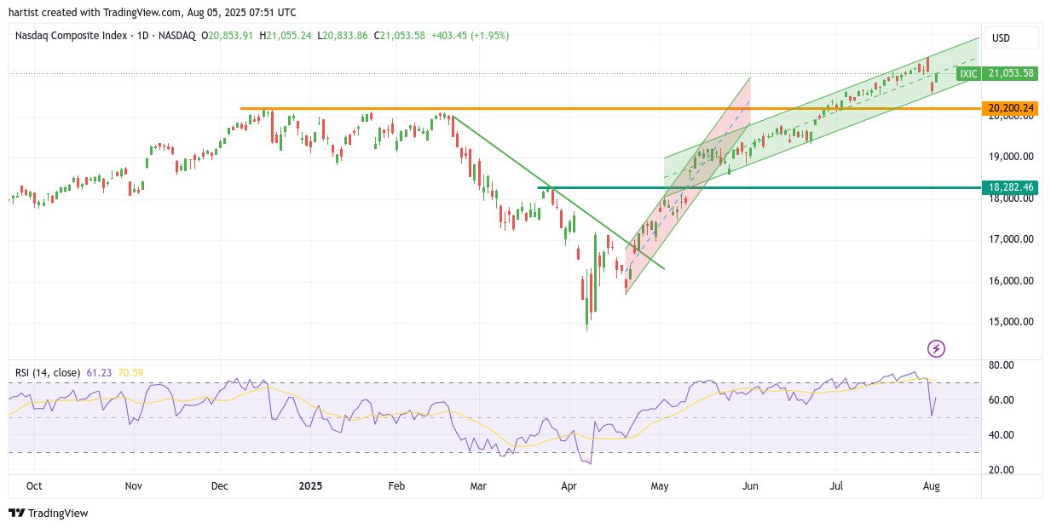
Task: Click the hartist created with TradingView.com header
Action: tap(153, 13)
